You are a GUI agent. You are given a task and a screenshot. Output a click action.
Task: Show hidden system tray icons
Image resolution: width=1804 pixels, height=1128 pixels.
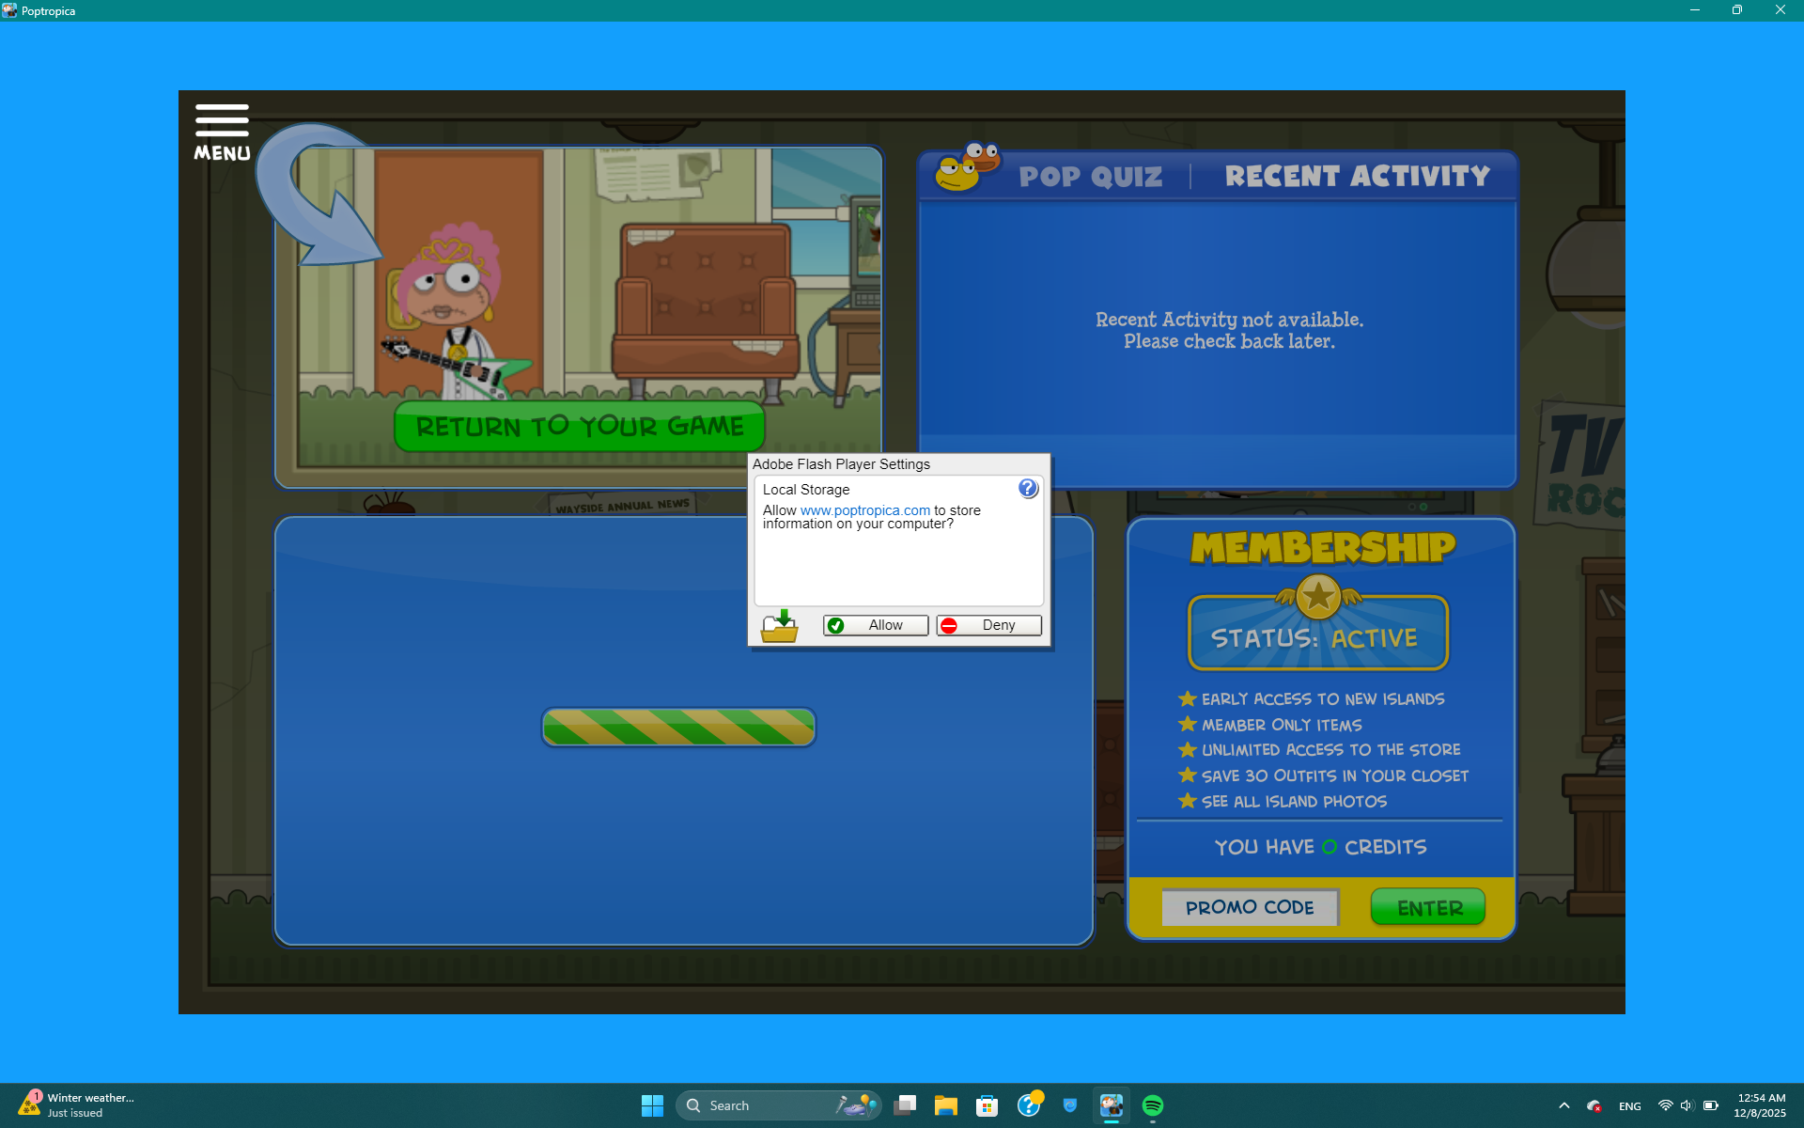[x=1563, y=1105]
